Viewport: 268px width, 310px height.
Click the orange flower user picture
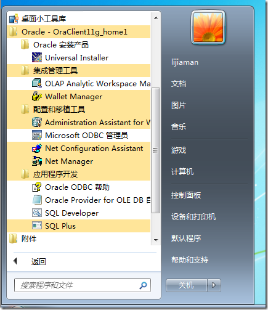(208, 27)
